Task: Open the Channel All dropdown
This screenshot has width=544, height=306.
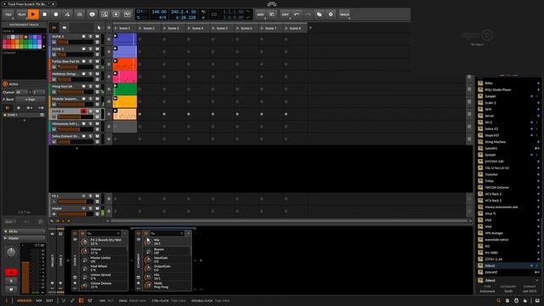Action: click(x=22, y=93)
